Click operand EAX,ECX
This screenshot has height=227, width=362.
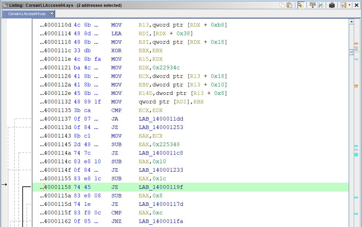150,136
